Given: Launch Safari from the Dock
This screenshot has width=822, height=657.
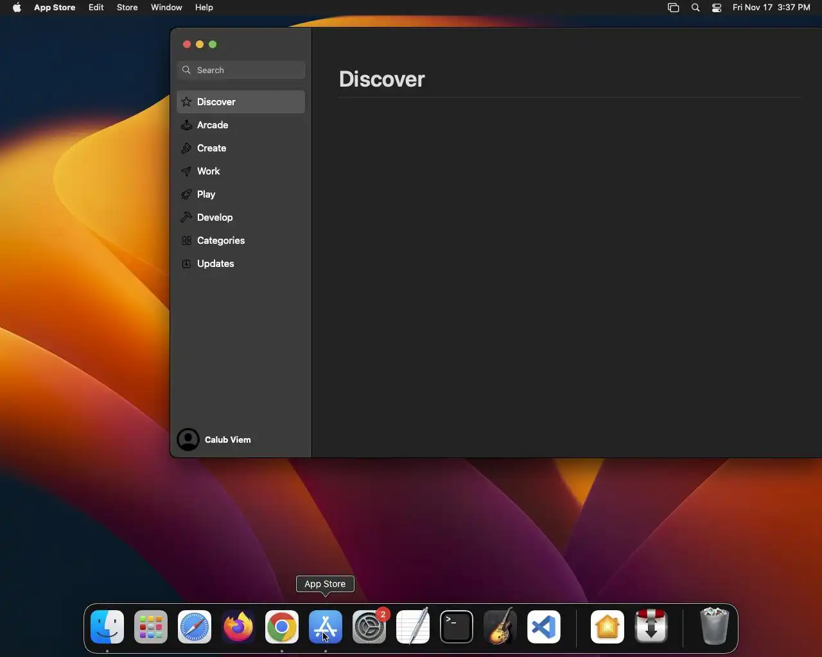Looking at the screenshot, I should (x=195, y=627).
